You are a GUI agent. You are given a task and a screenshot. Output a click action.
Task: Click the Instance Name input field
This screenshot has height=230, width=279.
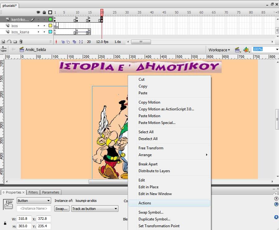34,208
